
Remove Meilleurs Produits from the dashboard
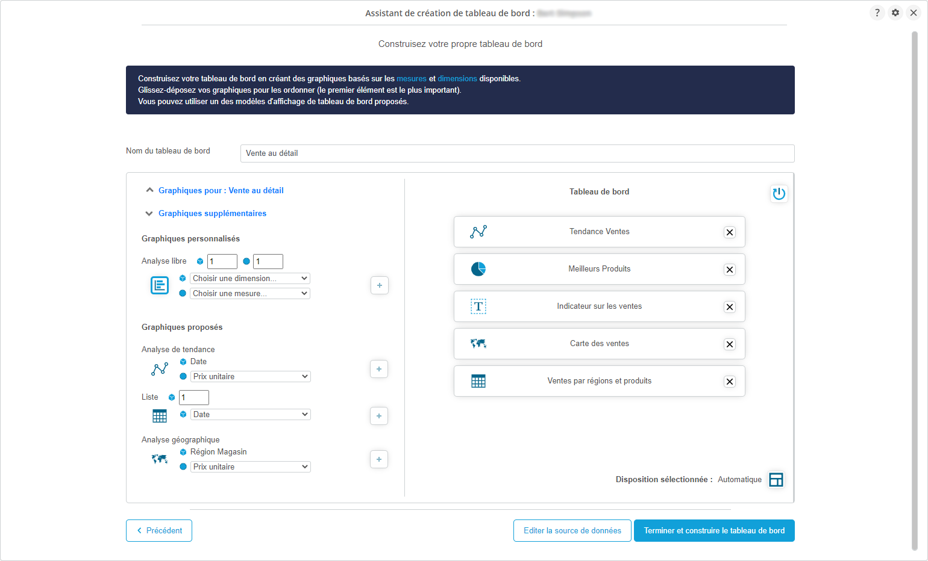(729, 270)
